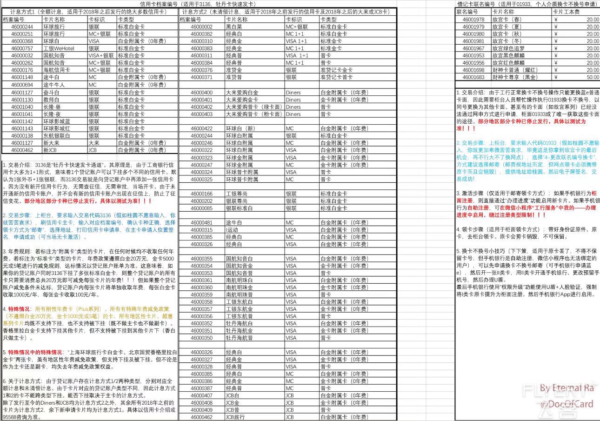Select the card name cell JCB旅行
600x421 pixels.
click(254, 417)
